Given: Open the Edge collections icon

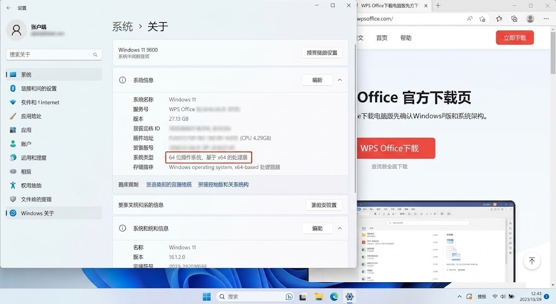Looking at the screenshot, I should click(514, 19).
